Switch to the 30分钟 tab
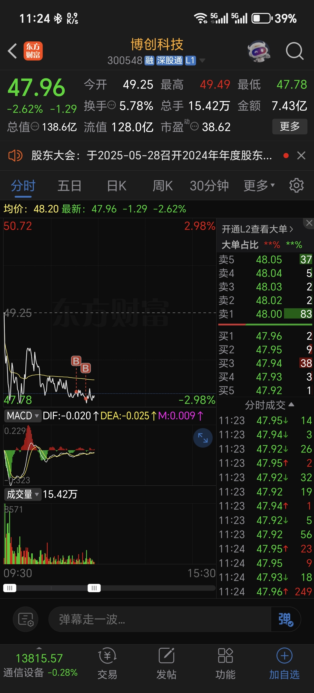 click(x=209, y=186)
